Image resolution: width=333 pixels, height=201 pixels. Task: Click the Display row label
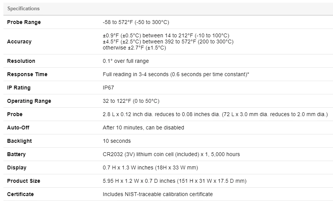(17, 167)
